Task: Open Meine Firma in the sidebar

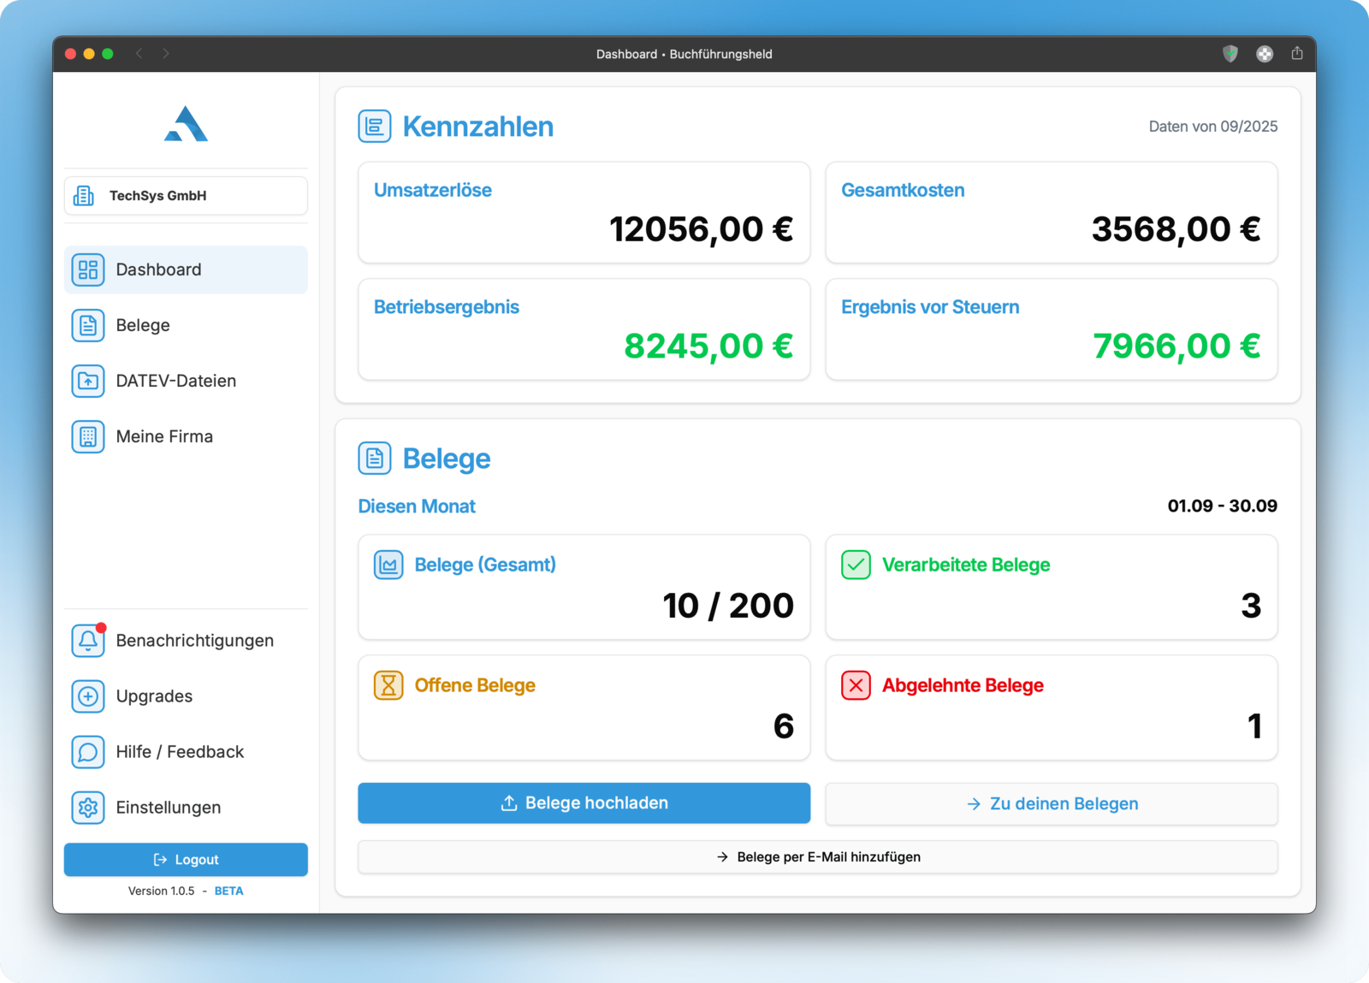Action: point(186,436)
